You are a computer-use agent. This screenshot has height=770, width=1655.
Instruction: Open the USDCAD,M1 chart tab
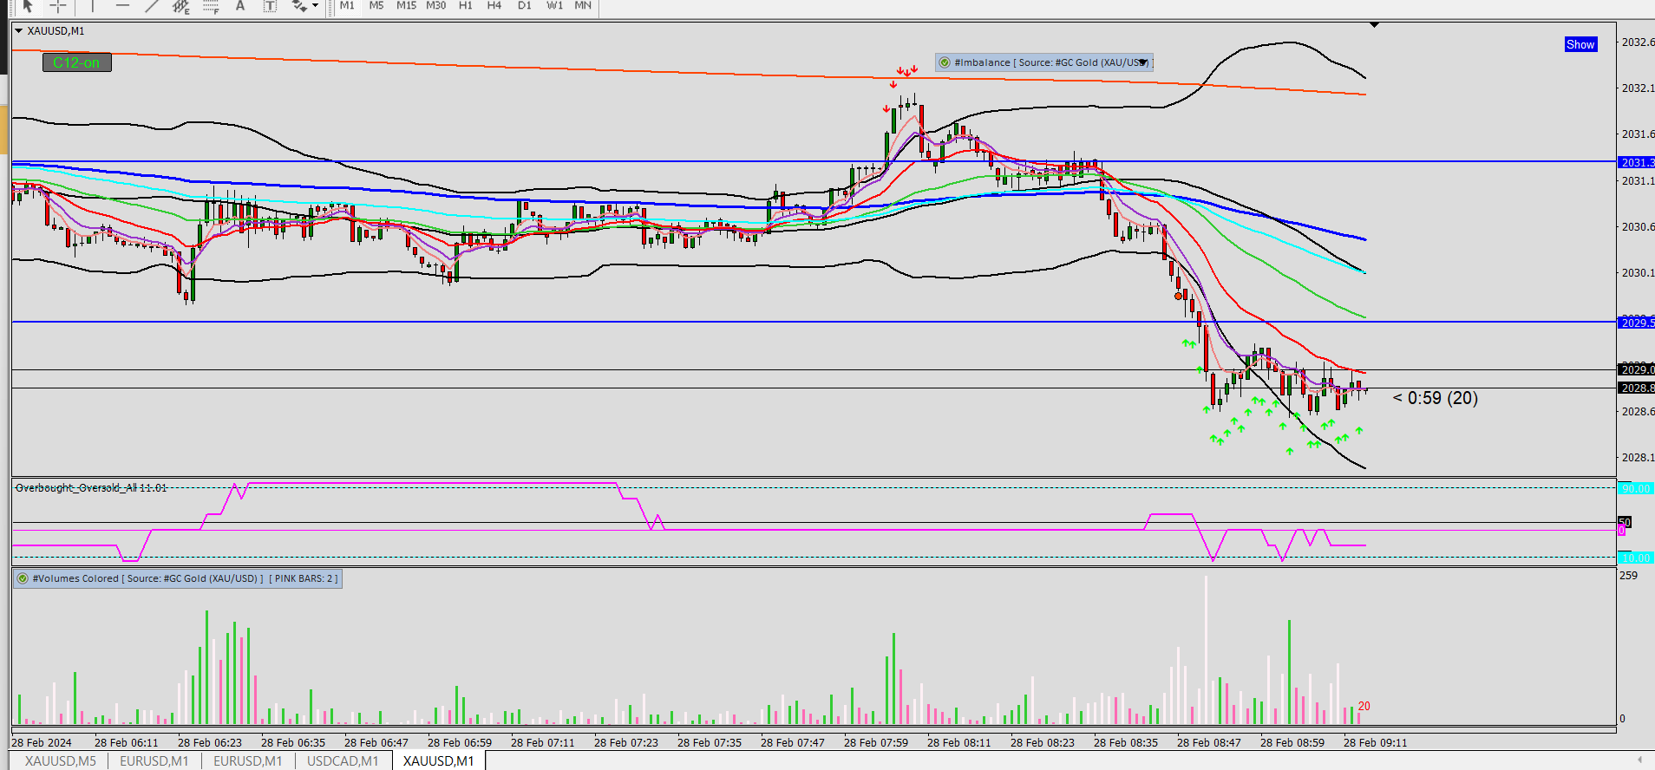pos(343,761)
